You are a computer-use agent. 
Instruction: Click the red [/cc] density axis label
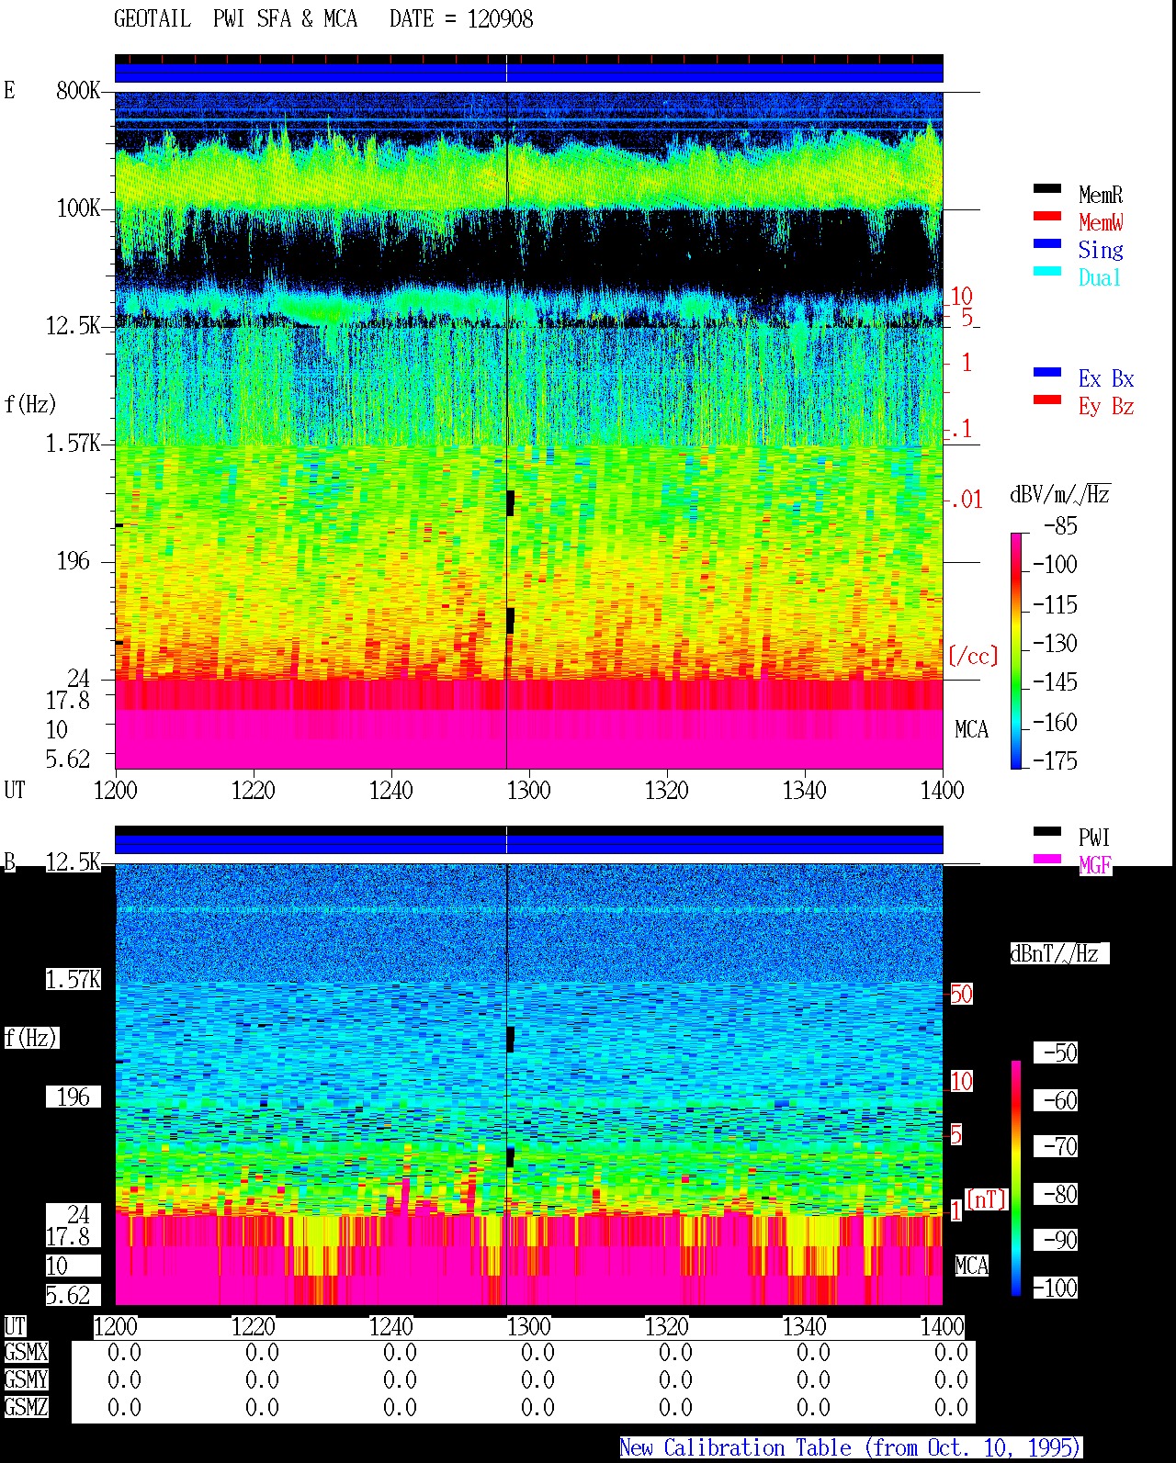tap(973, 656)
